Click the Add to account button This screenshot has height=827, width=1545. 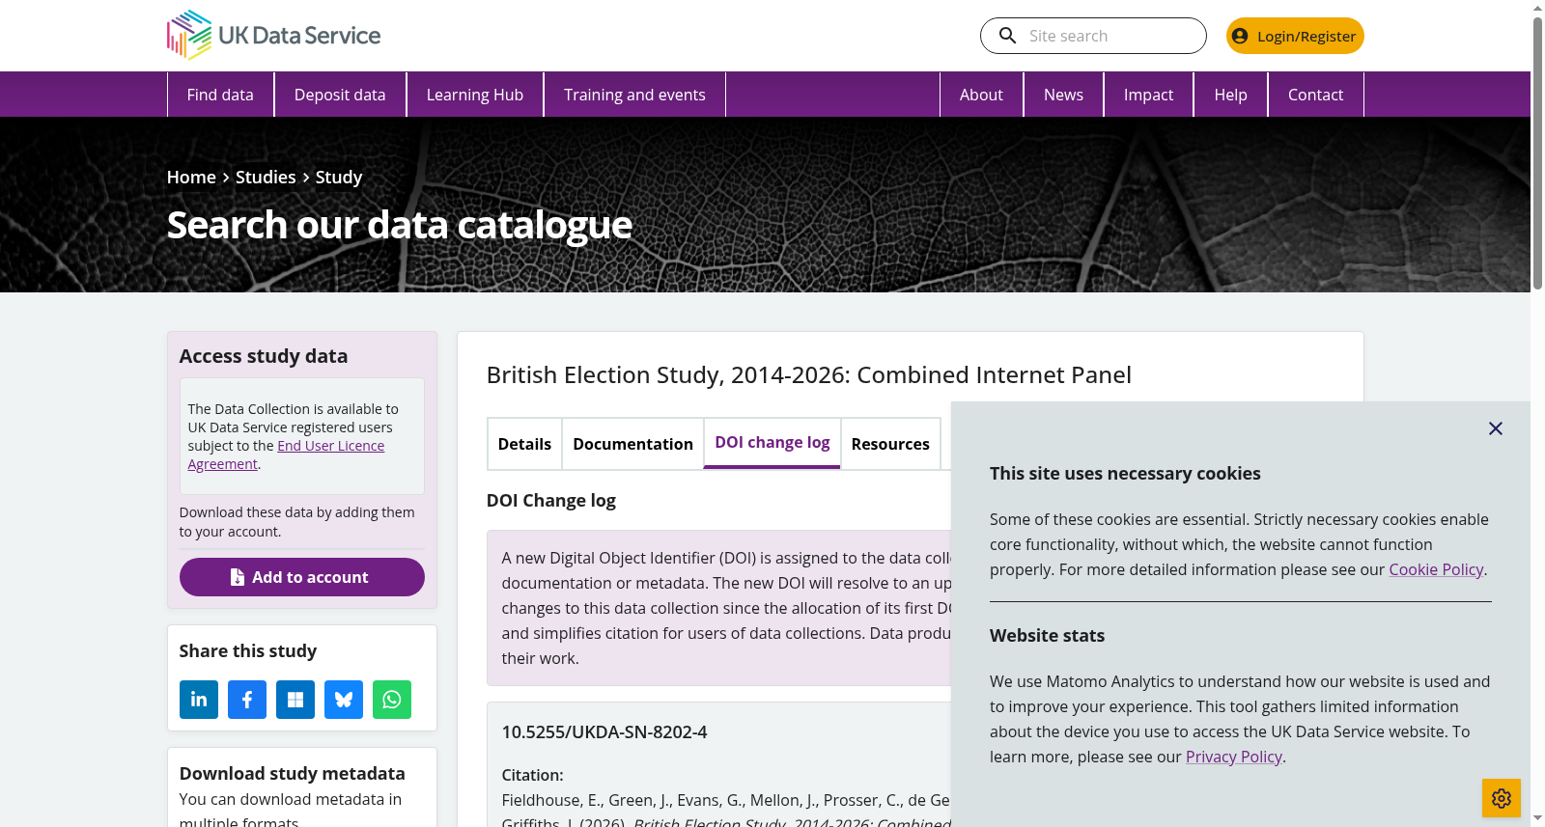(302, 577)
